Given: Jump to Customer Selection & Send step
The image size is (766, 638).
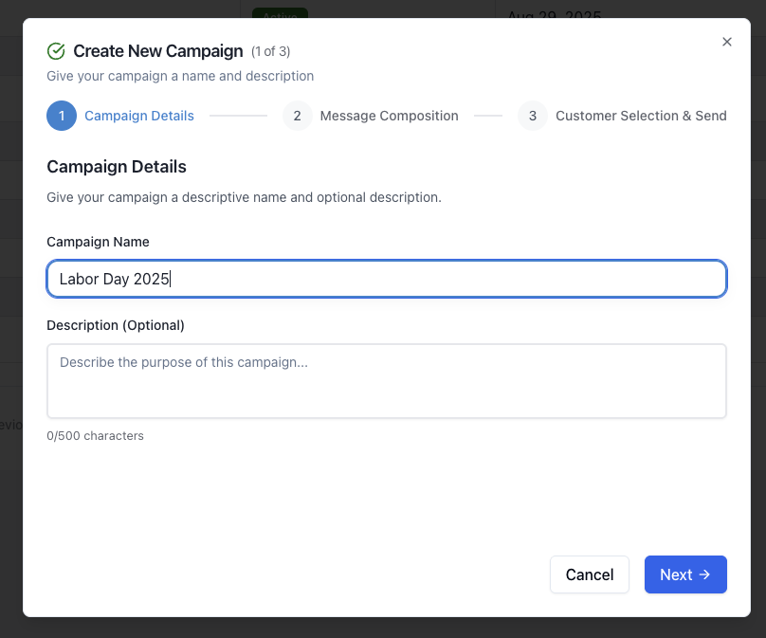Looking at the screenshot, I should pos(641,116).
